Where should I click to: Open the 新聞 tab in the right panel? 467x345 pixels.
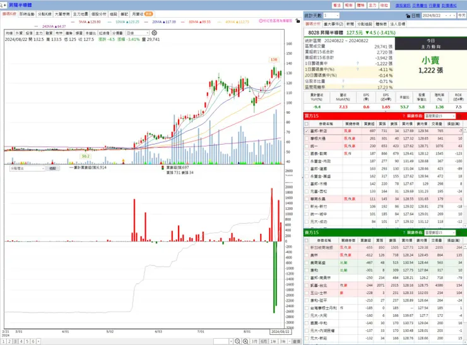tap(350, 24)
